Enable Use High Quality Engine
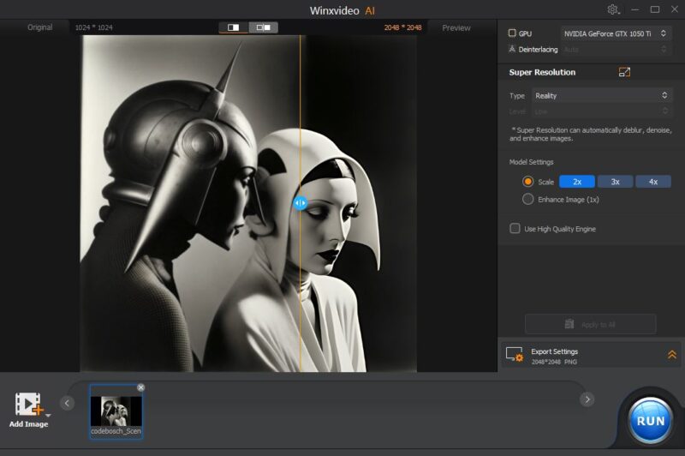 tap(515, 229)
